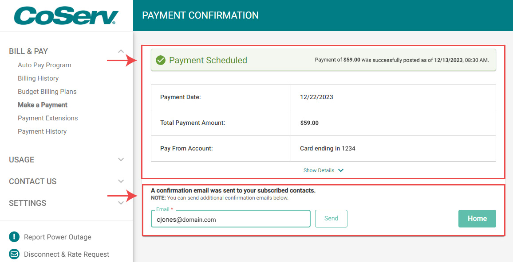This screenshot has height=262, width=513.
Task: Click into the Email input field
Action: point(230,220)
